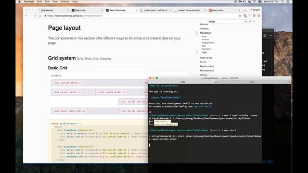Click the find-in-page search field
Screen dimensions: 308x173
[226, 22]
